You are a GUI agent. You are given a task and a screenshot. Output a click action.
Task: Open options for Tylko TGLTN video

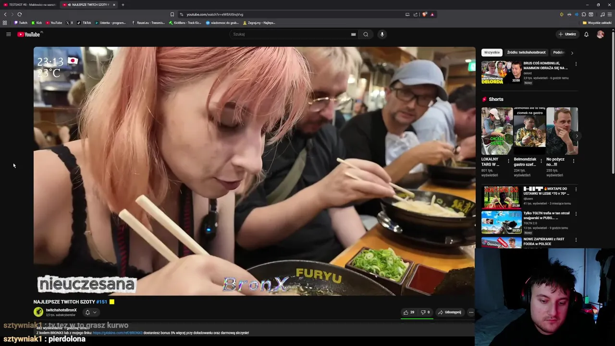[x=576, y=214]
